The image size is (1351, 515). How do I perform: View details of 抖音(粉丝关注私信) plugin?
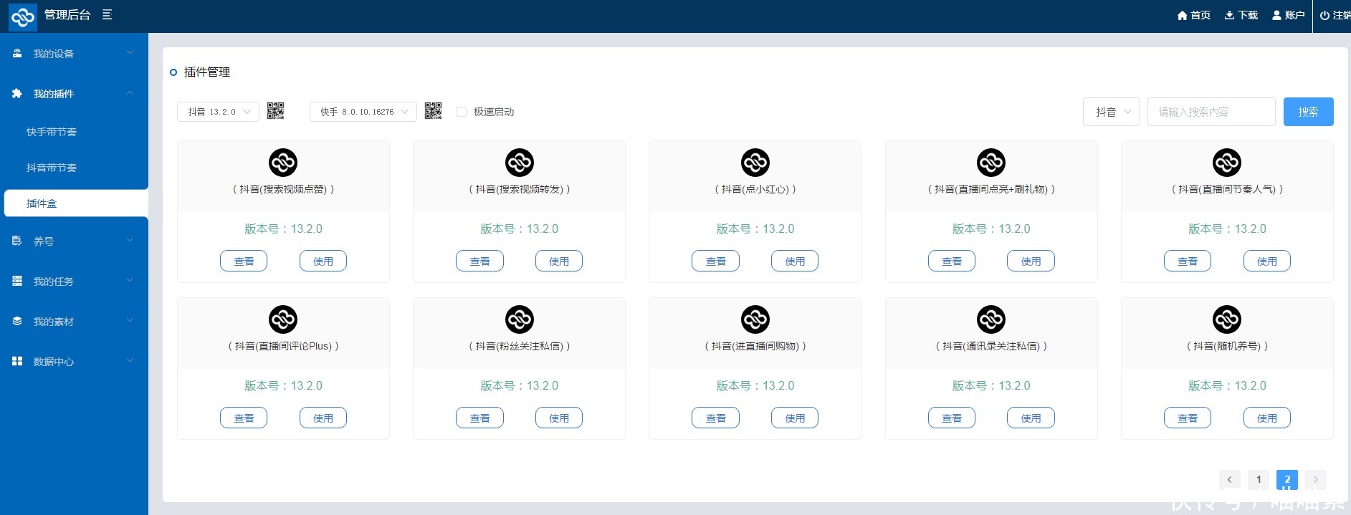479,418
